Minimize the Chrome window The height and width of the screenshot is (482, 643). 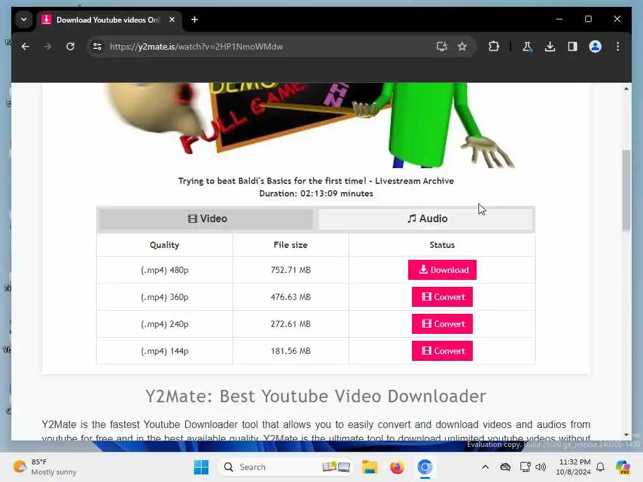[x=559, y=19]
